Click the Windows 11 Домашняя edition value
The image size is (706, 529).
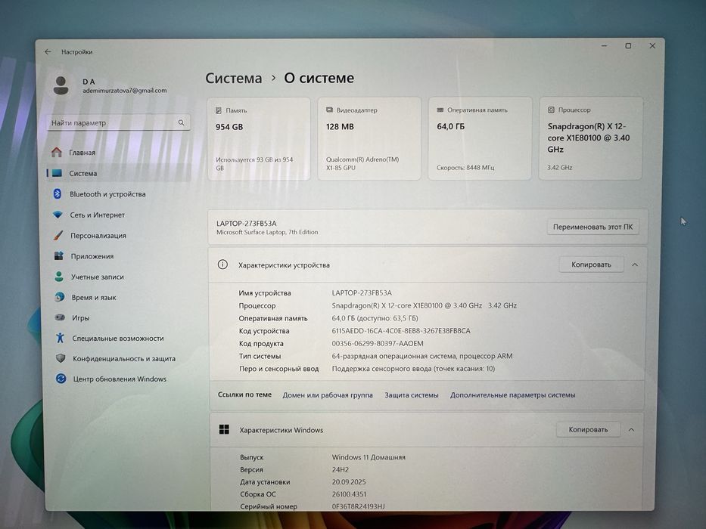coord(369,457)
